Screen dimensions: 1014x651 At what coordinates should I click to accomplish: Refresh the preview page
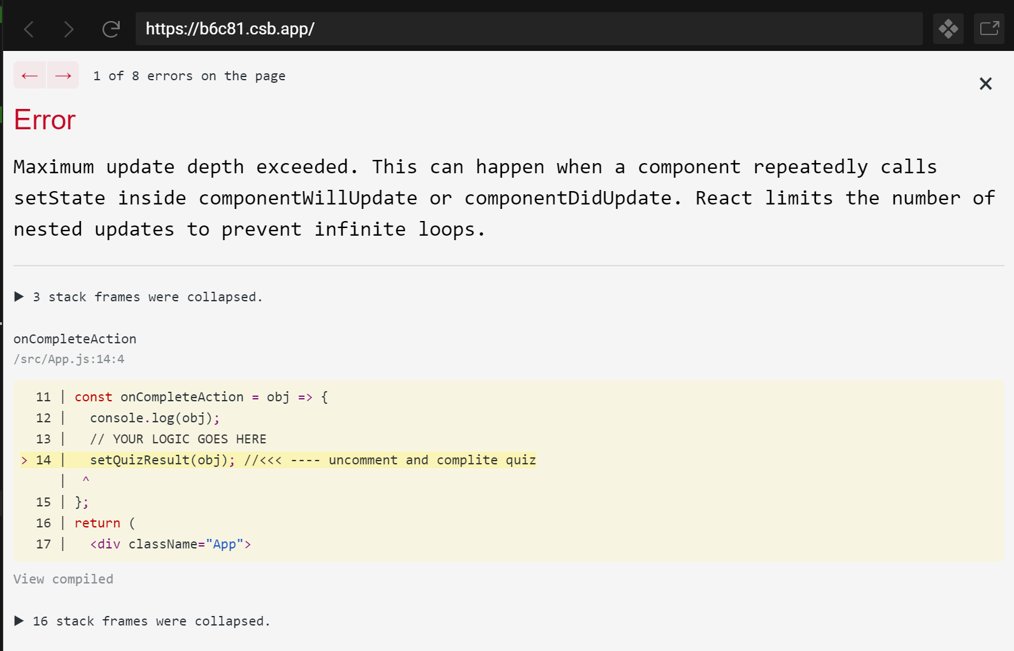pos(111,29)
